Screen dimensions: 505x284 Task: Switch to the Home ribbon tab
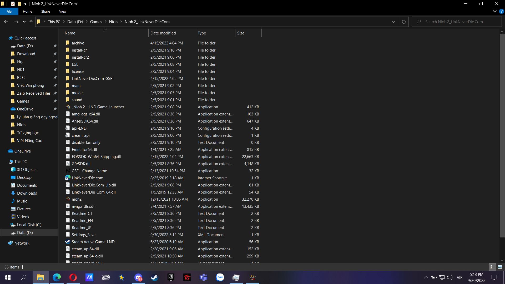[x=27, y=11]
